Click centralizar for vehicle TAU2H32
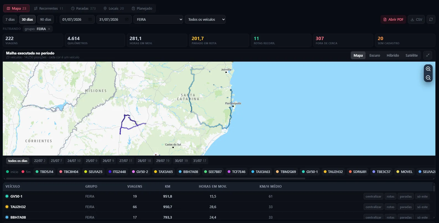The height and width of the screenshot is (223, 439). pos(373,207)
